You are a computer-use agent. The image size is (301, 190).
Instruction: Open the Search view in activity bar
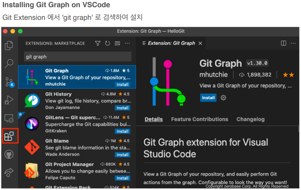click(x=9, y=64)
